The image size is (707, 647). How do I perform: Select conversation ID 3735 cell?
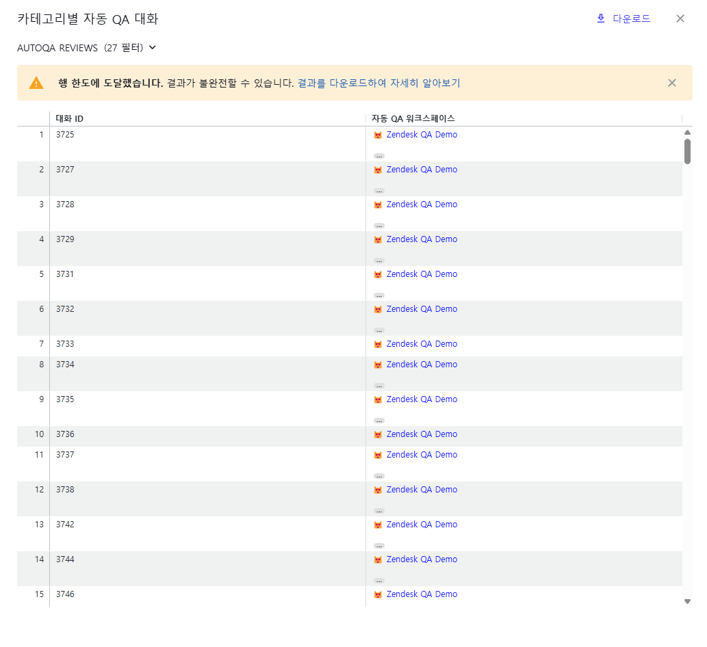[207, 409]
